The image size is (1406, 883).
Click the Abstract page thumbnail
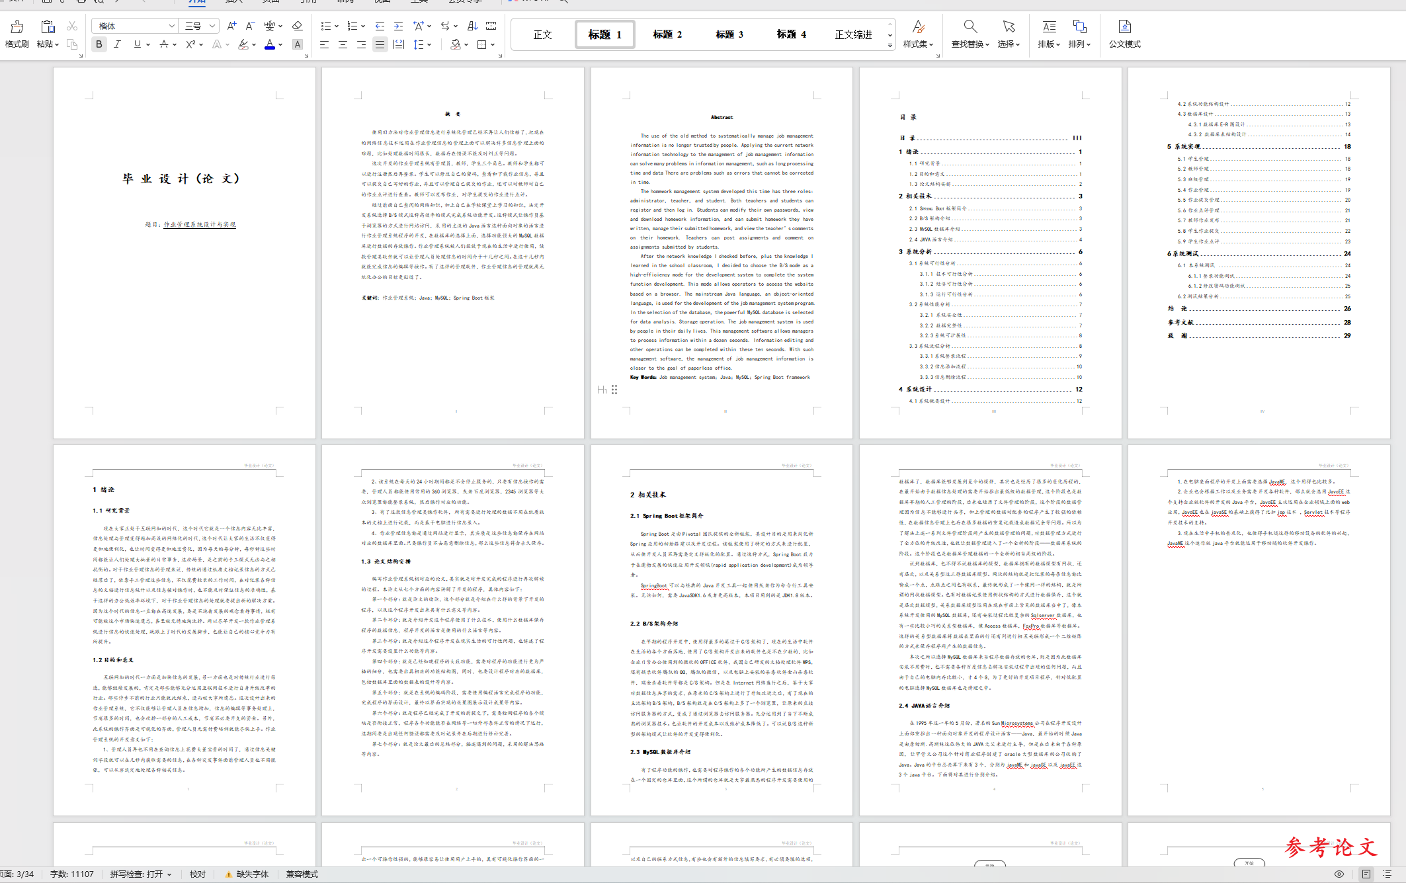coord(722,252)
